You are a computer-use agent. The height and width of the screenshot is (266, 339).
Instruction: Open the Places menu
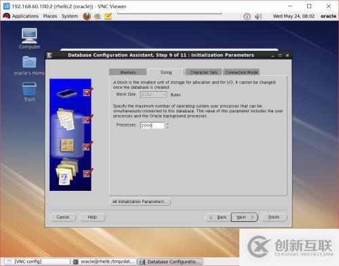click(50, 16)
